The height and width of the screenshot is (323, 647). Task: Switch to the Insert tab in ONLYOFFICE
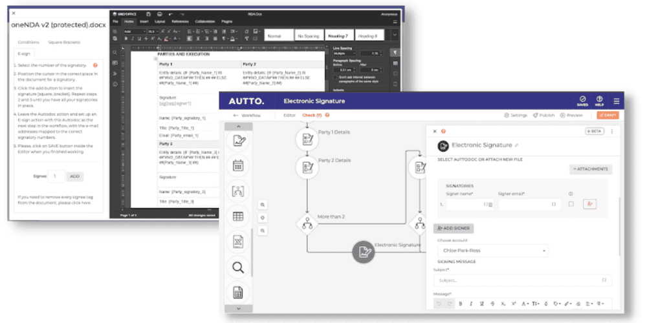(x=144, y=21)
